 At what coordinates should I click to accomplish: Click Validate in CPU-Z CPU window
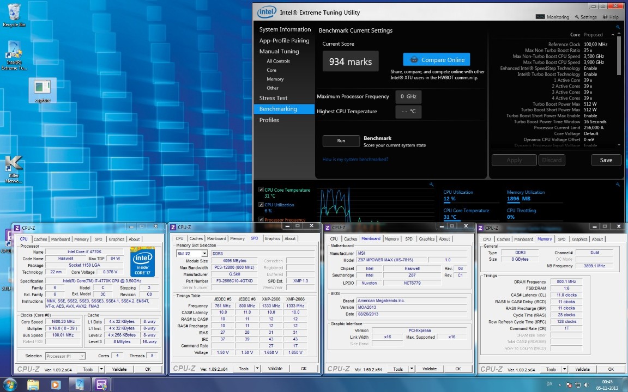[x=119, y=369]
